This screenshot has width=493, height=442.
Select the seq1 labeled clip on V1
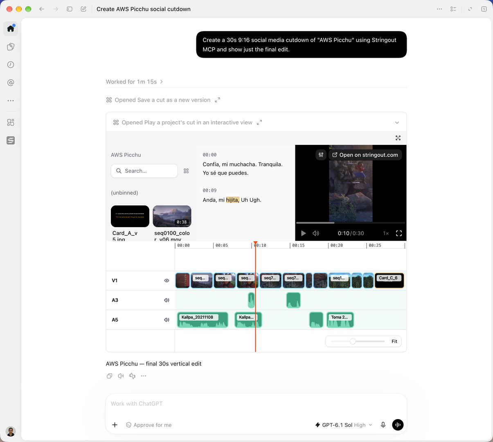(x=339, y=281)
